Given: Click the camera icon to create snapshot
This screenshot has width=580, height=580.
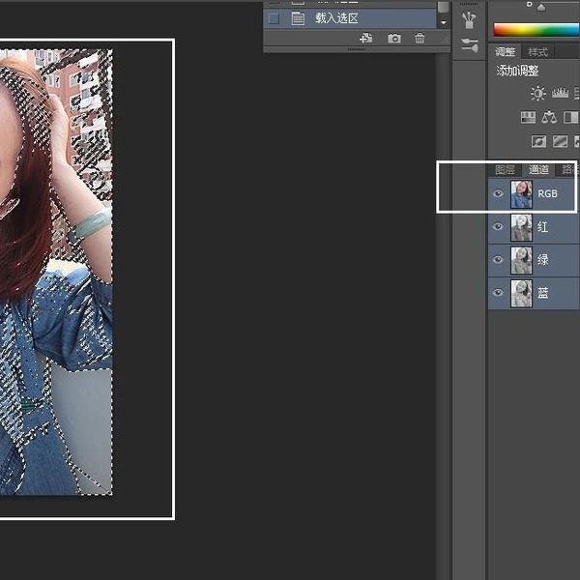Looking at the screenshot, I should [x=393, y=39].
